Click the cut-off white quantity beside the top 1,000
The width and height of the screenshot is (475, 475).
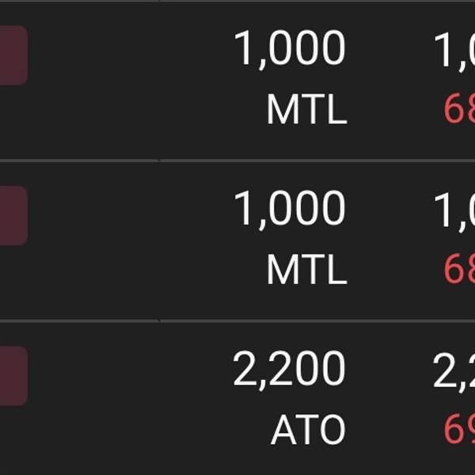coord(454,51)
